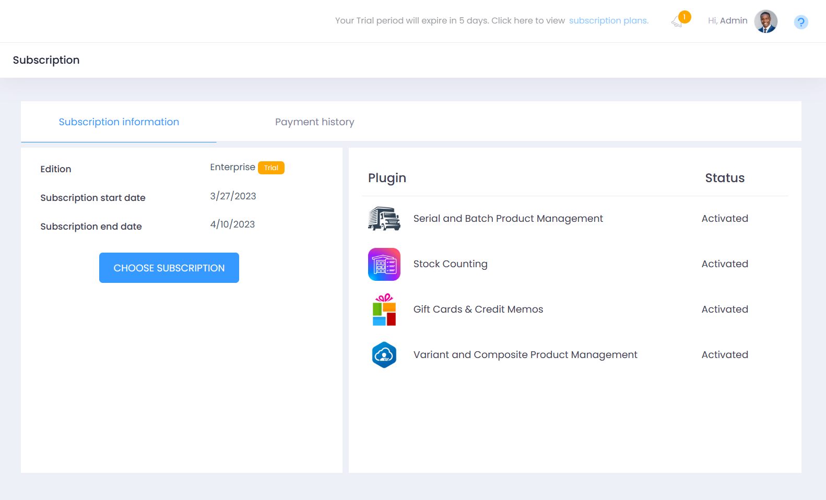Click Variant and Composite Product Management name

(525, 355)
